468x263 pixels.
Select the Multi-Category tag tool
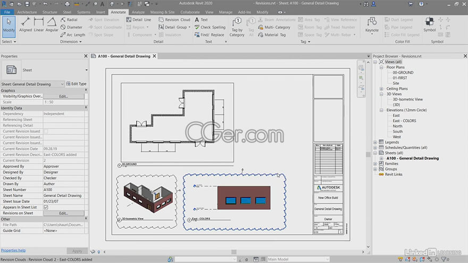pos(274,27)
